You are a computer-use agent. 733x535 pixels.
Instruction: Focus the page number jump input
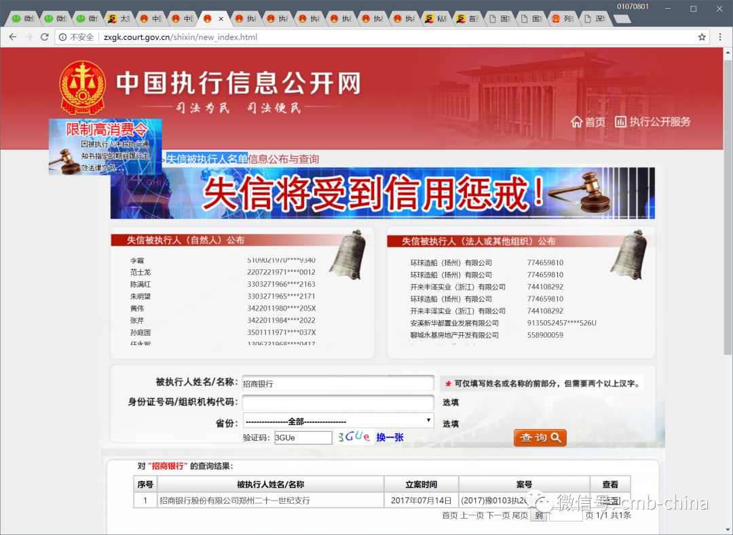[x=565, y=515]
